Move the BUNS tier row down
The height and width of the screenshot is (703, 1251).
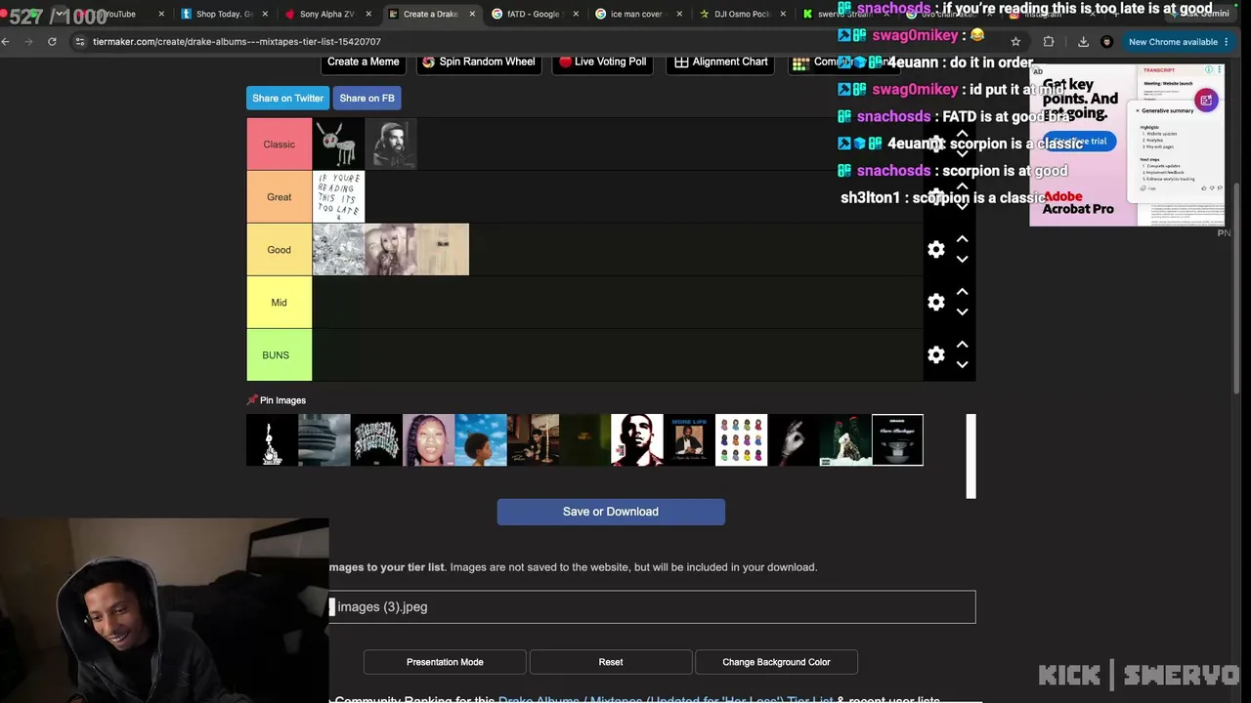(963, 365)
